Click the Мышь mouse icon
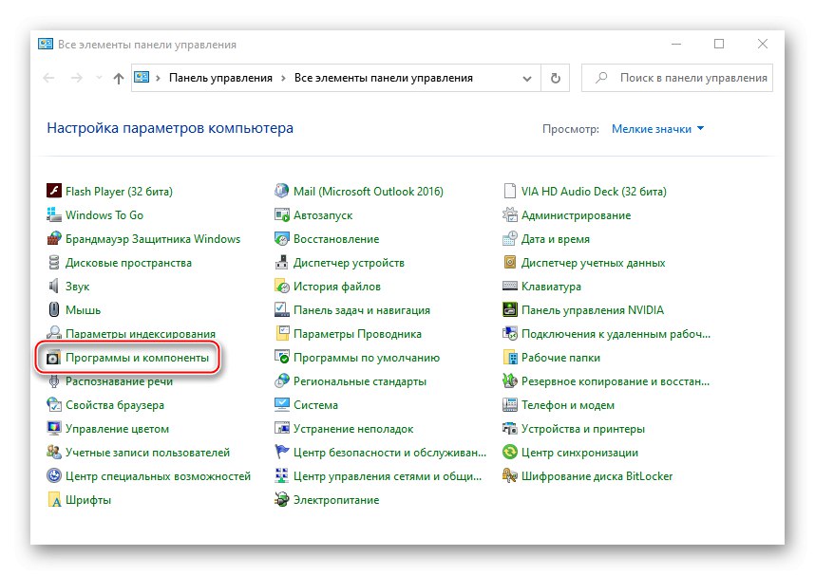Viewport: 815px width, 575px height. (54, 310)
